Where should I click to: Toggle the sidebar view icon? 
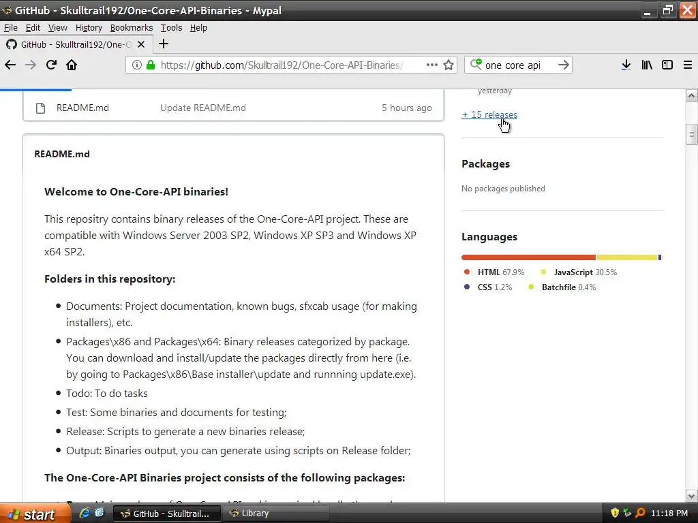click(667, 65)
